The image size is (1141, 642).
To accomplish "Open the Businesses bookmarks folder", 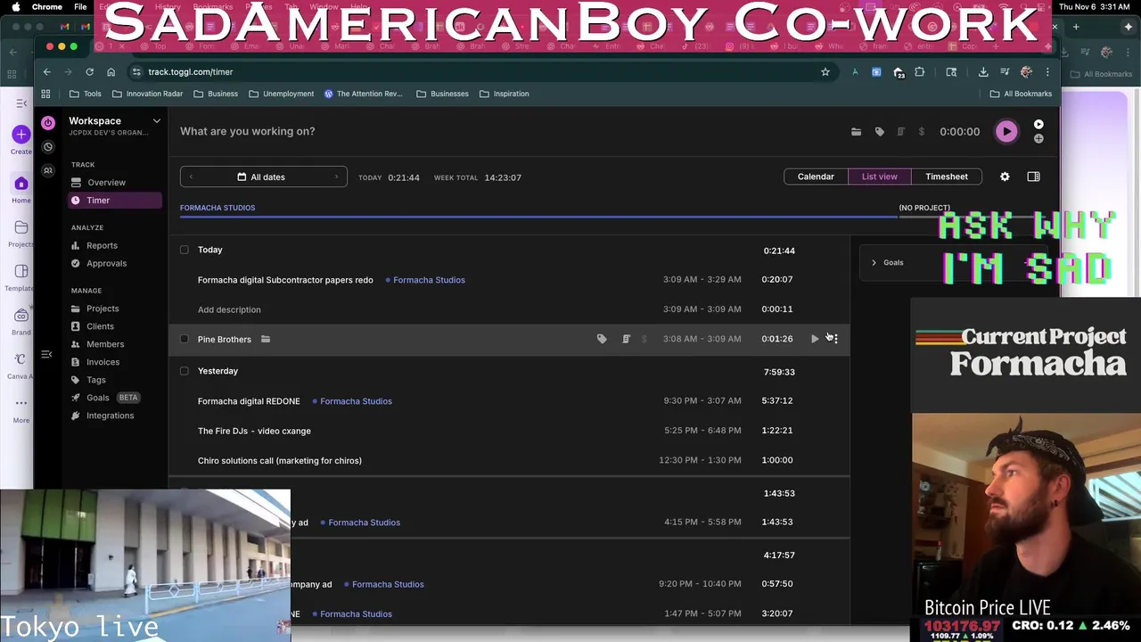I will coord(442,94).
